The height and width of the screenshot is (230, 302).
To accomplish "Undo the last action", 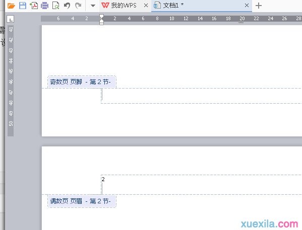I will pos(67,6).
